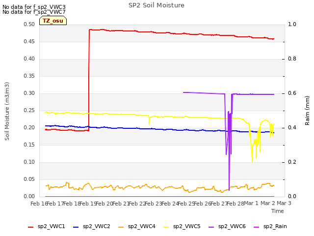This screenshot has width=314, height=236.
Task: Click the red sp2_VWC1 legend swatch
Action: (x=30, y=227)
